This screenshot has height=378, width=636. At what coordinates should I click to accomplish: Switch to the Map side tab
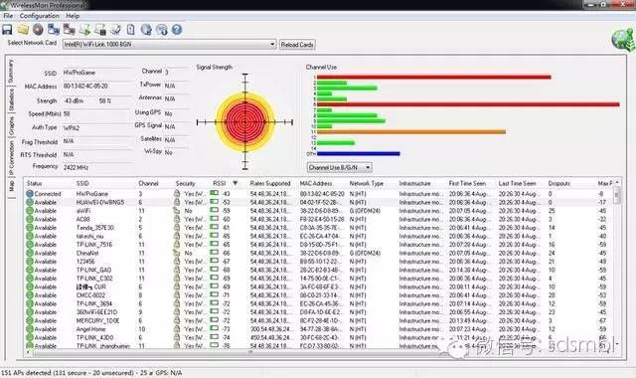[x=11, y=186]
